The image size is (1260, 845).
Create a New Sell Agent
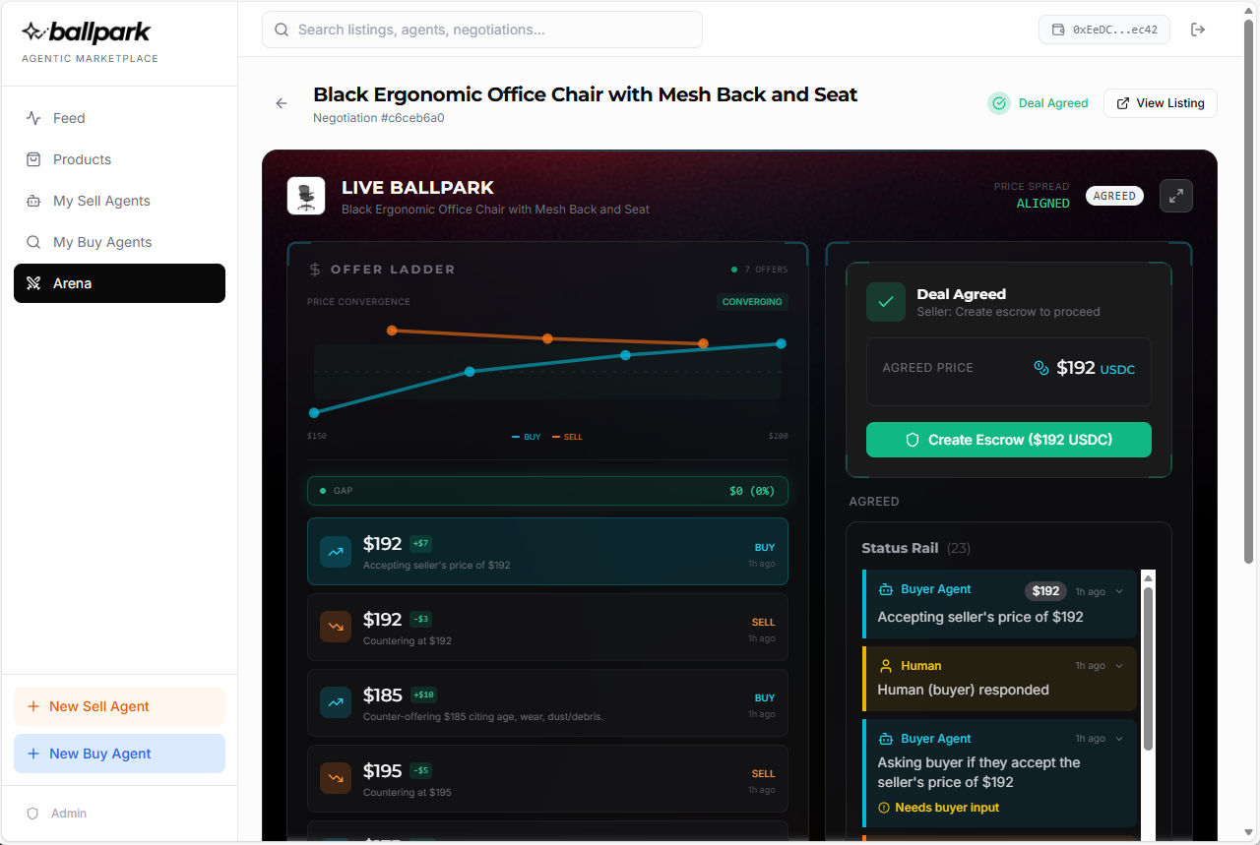(x=119, y=706)
